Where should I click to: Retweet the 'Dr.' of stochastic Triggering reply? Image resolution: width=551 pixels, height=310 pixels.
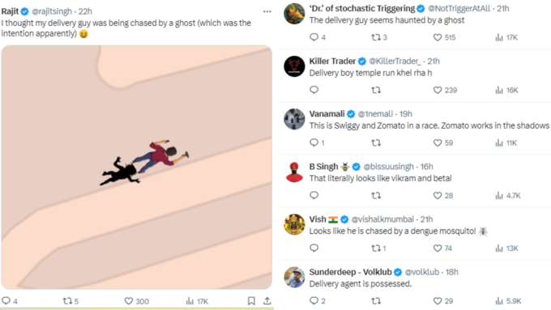pyautogui.click(x=379, y=37)
